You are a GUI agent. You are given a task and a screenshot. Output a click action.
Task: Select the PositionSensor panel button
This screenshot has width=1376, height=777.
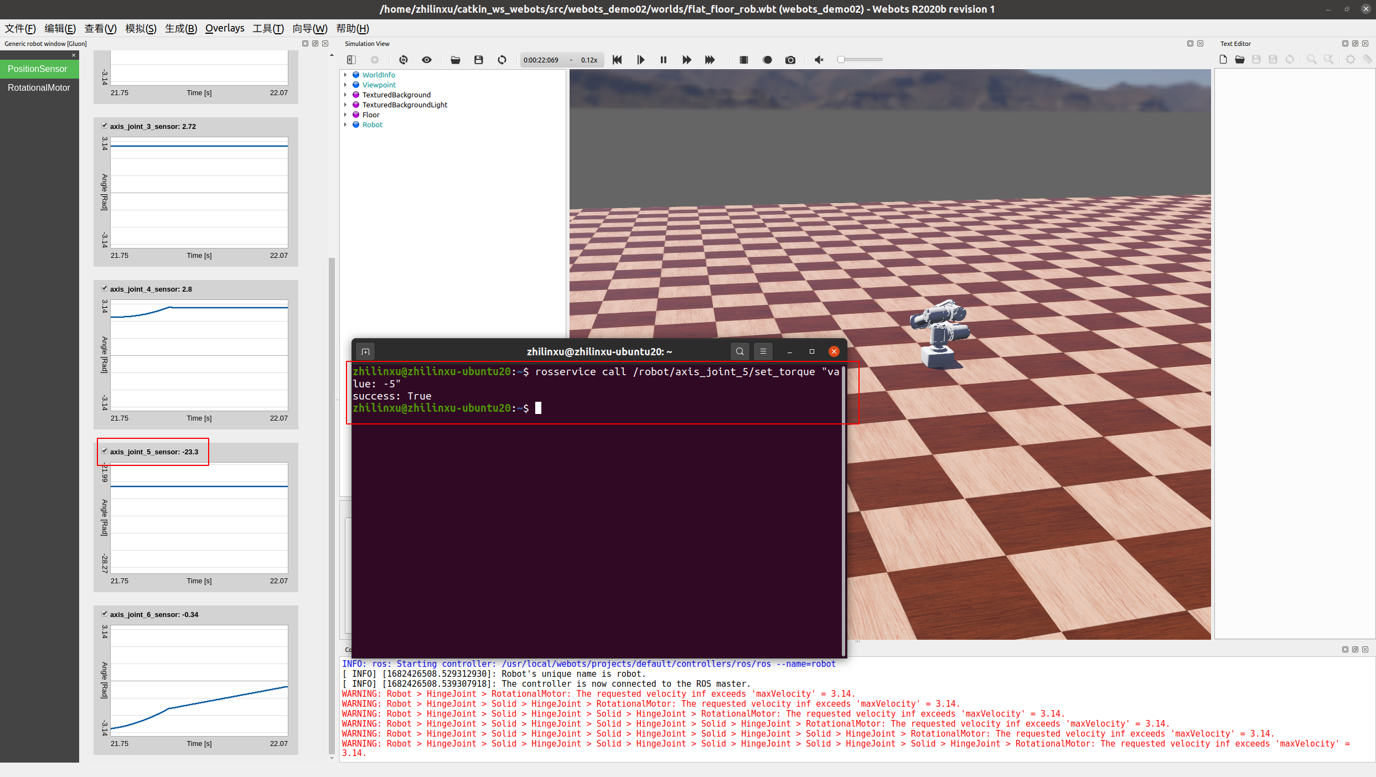pos(39,69)
